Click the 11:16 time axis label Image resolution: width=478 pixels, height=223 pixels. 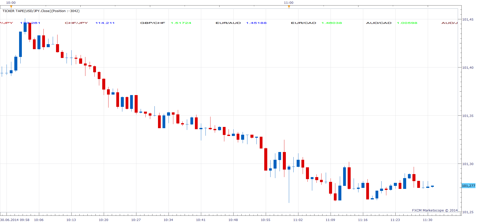point(363,220)
